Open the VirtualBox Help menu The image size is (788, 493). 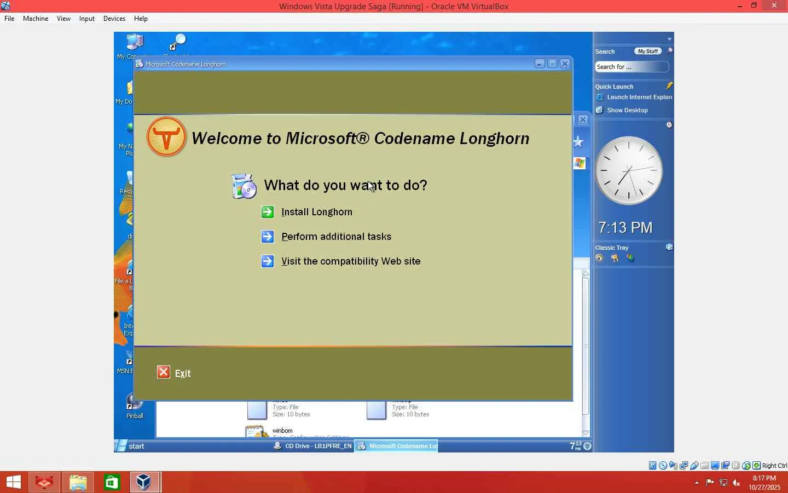pyautogui.click(x=141, y=19)
